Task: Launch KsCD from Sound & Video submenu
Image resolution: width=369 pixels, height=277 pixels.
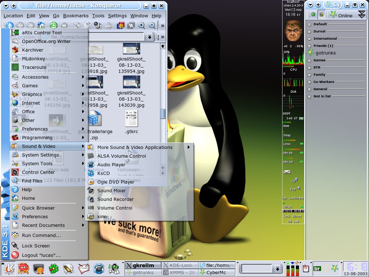Action: [139, 173]
